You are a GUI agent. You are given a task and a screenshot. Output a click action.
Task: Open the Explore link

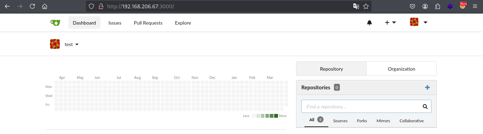click(x=183, y=23)
